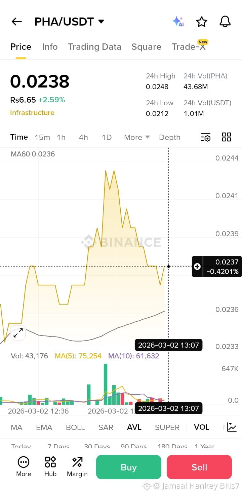Tap the green Buy button
The height and width of the screenshot is (494, 242).
tap(129, 467)
